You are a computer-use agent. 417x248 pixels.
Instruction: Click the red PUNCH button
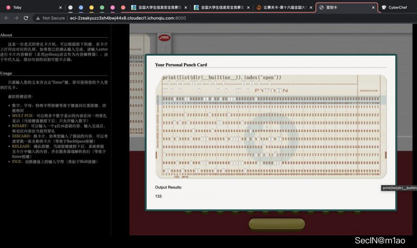coord(164,37)
